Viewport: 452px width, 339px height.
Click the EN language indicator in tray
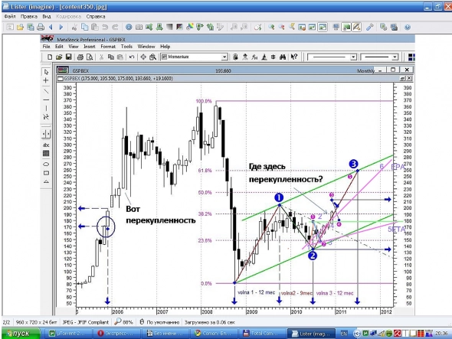click(343, 334)
